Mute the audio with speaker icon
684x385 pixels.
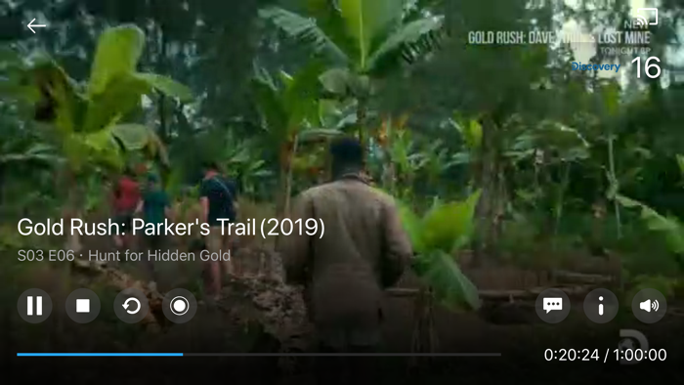pyautogui.click(x=649, y=306)
